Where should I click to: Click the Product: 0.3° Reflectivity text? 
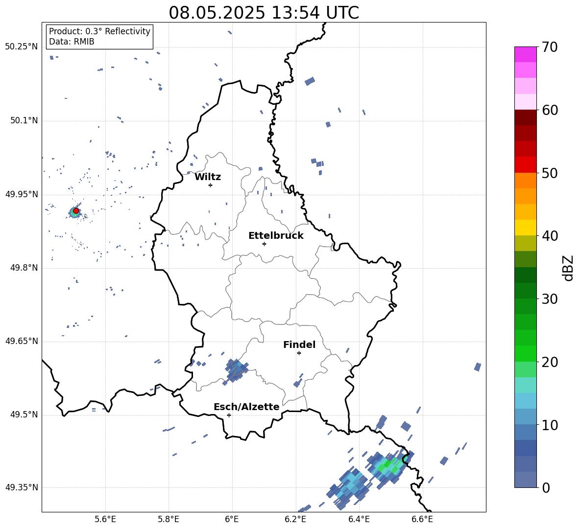pos(99,31)
